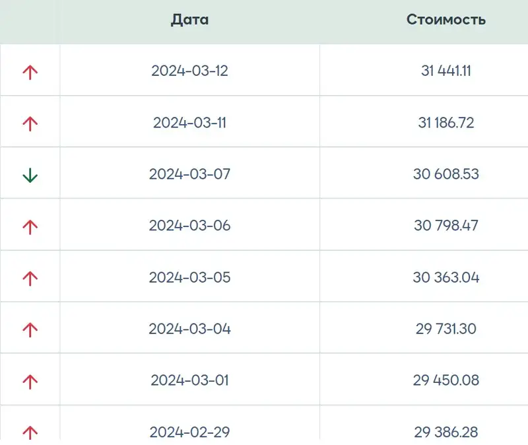The image size is (528, 445).
Task: Click the value 31 441.11
Action: click(445, 71)
